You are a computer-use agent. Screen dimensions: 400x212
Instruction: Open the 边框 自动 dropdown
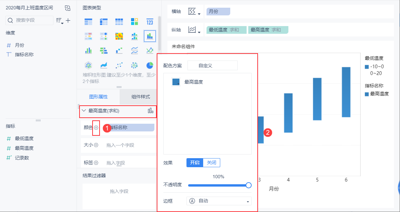click(219, 201)
